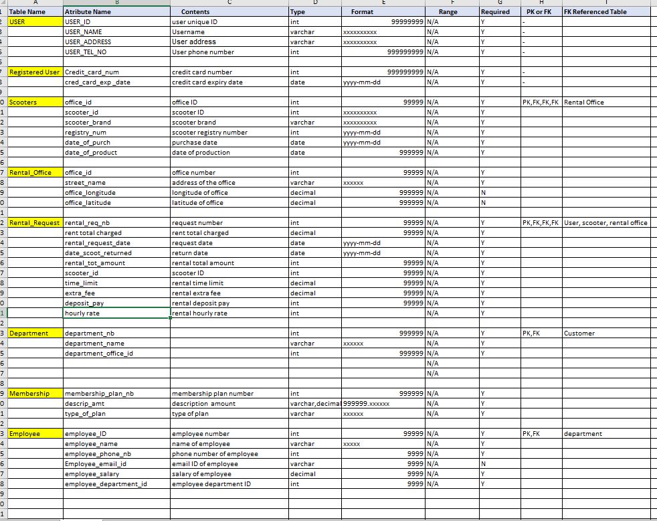Click the 'Rental_Office' table name cell
The image size is (657, 521).
pos(35,172)
